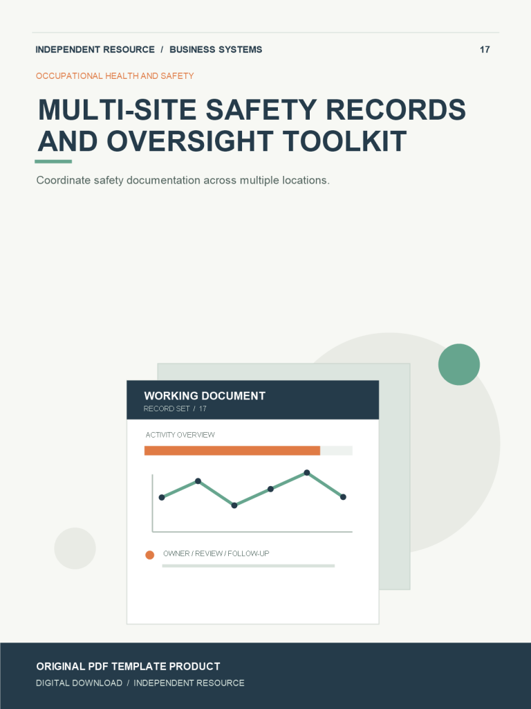This screenshot has height=709, width=531.
Task: Click the line chart in the document card
Action: [252, 502]
